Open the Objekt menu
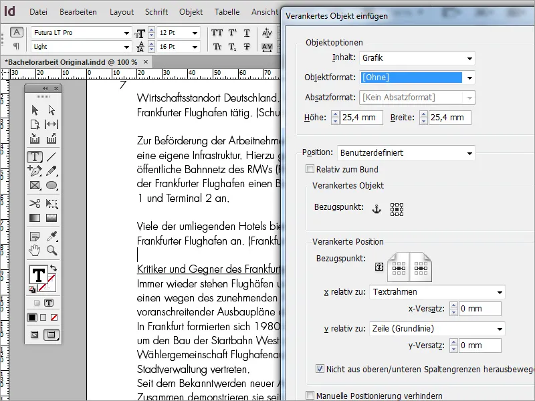Image resolution: width=535 pixels, height=401 pixels. 191,12
